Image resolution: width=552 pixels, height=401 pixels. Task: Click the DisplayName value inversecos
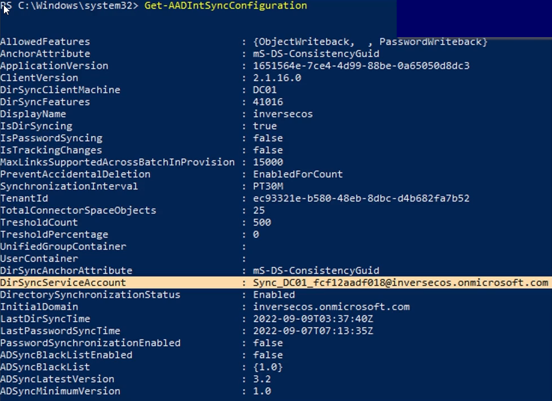[282, 114]
